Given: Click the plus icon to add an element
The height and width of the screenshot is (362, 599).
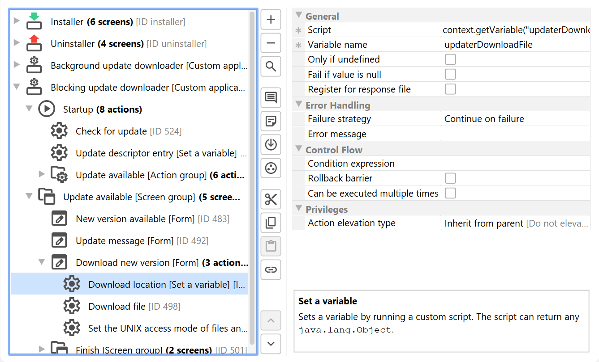Looking at the screenshot, I should coord(271,20).
